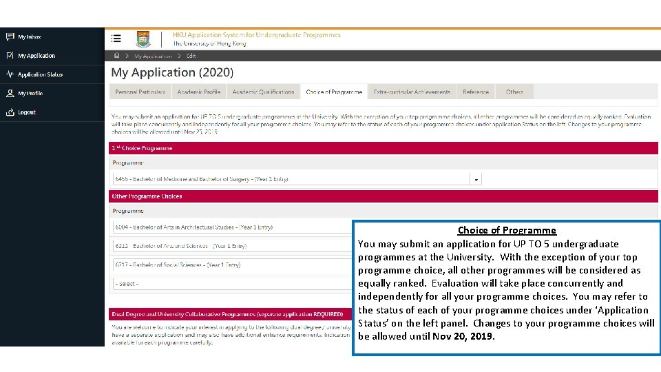
Task: Click My Application breadcrumb link
Action: point(153,56)
